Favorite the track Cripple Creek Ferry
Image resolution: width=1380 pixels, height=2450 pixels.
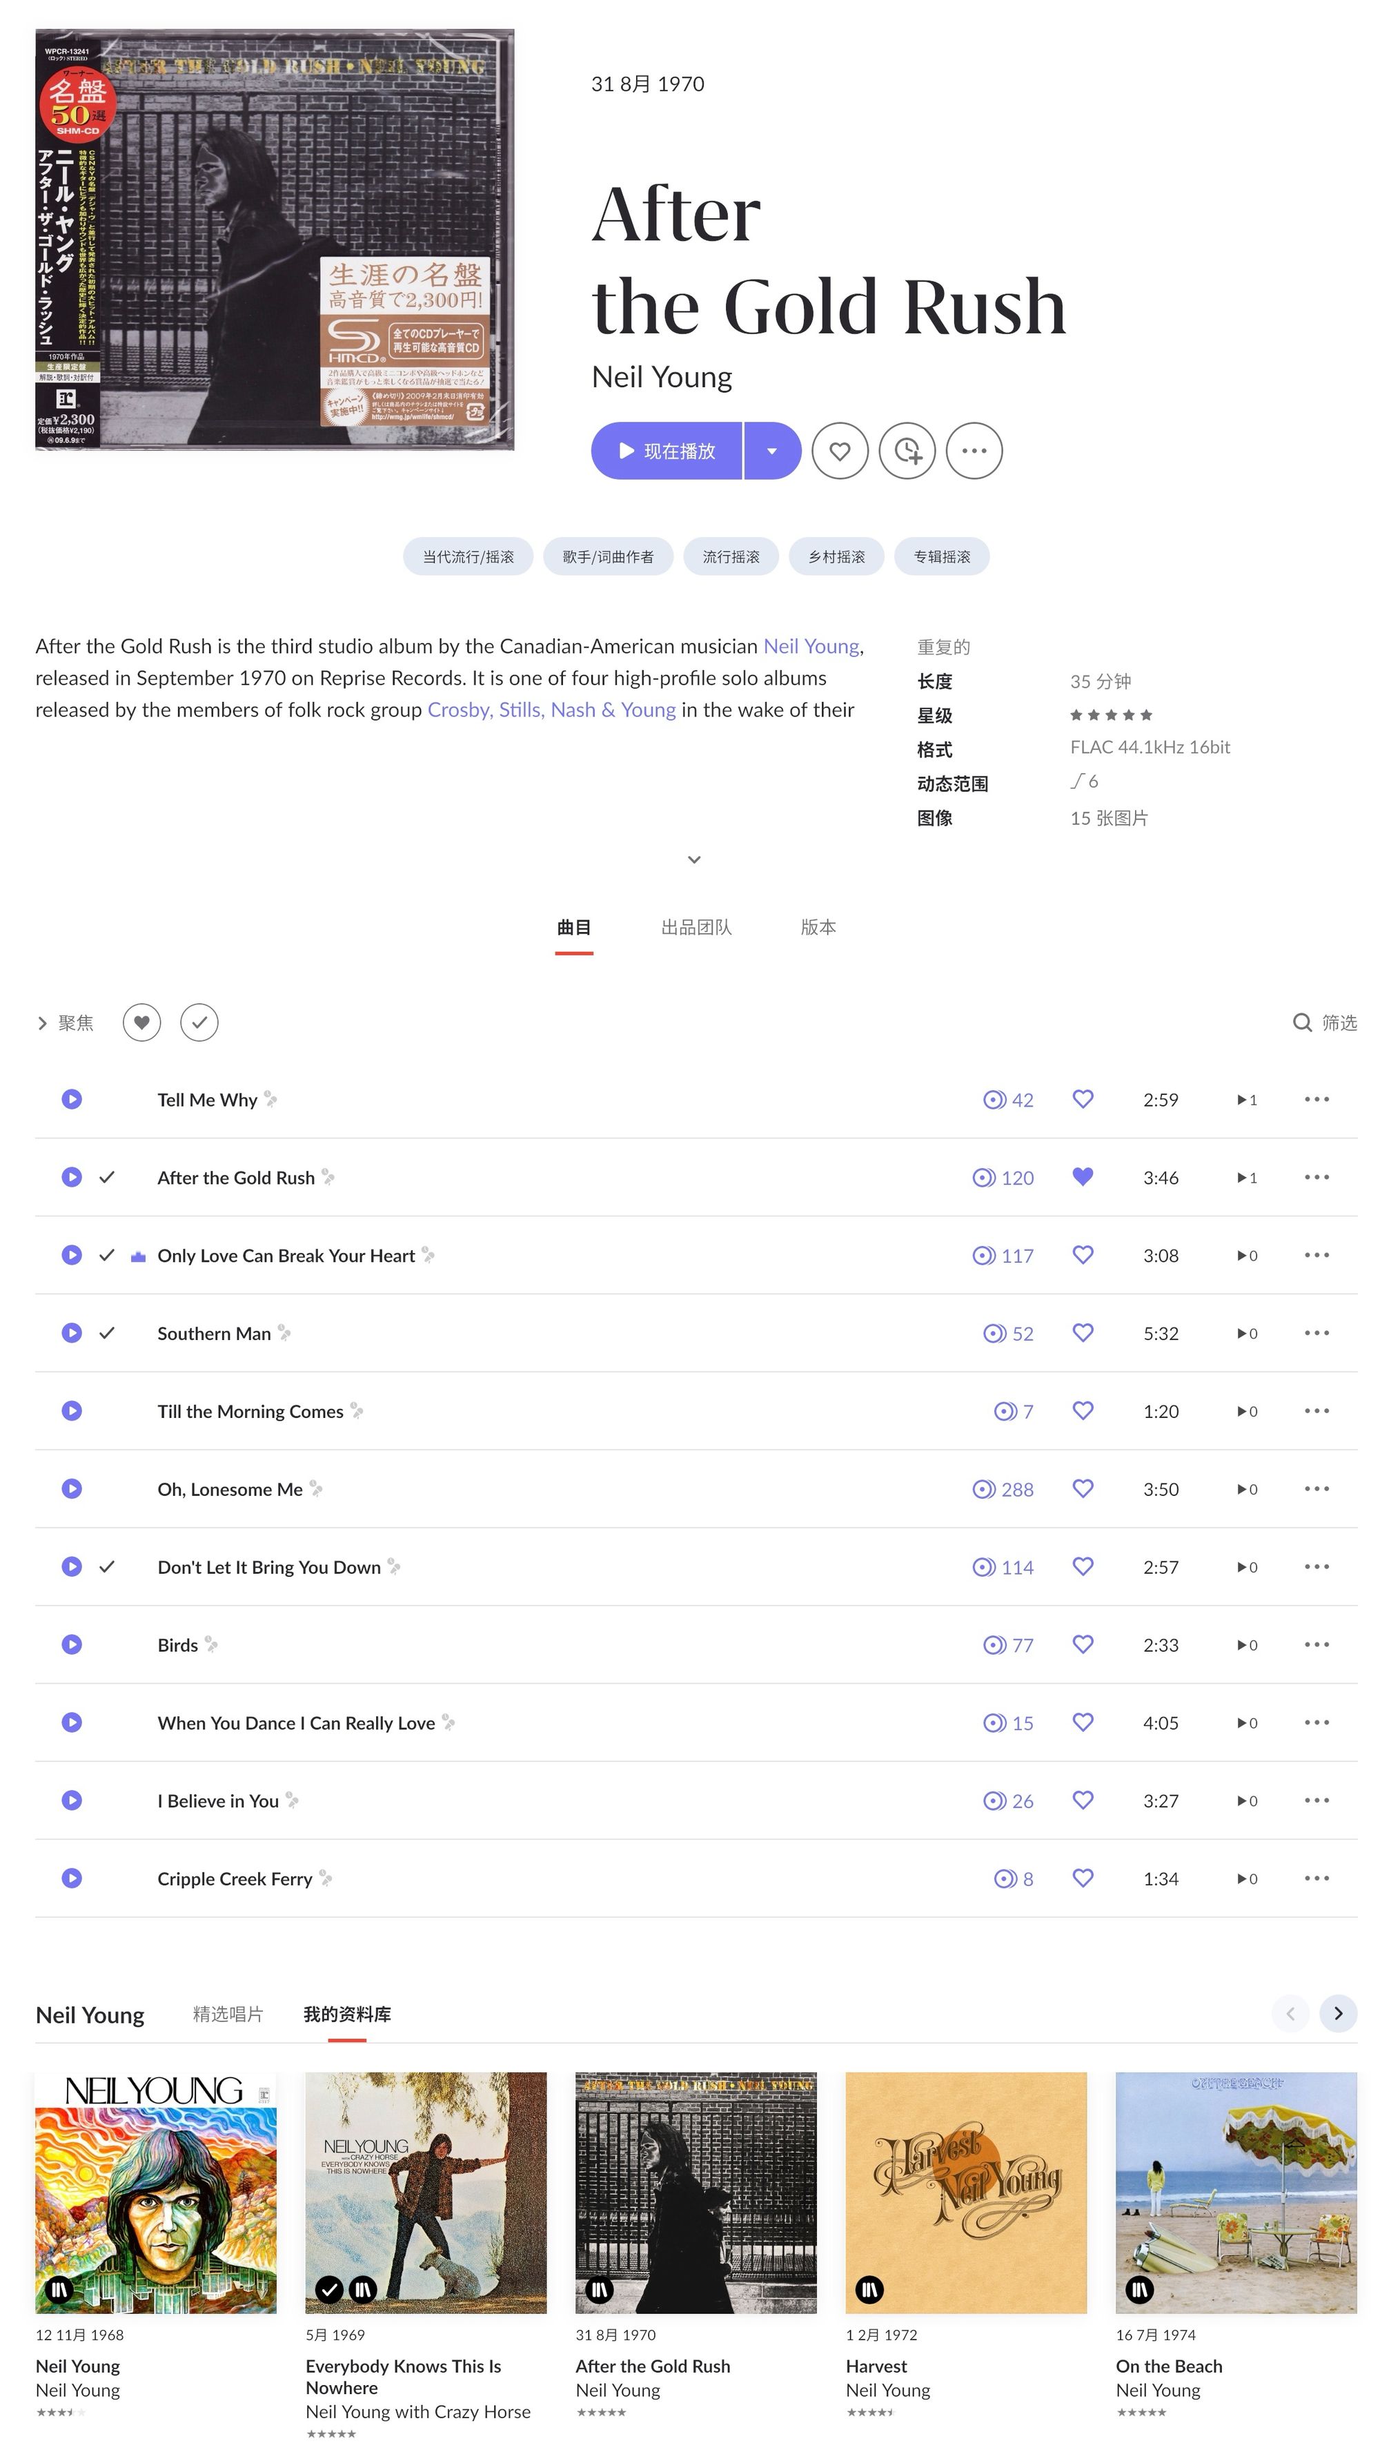1083,1878
